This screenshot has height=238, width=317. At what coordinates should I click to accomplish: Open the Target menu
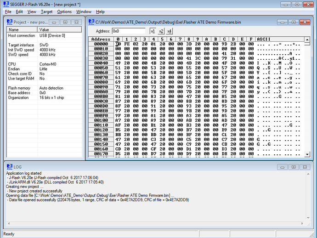pos(46,11)
